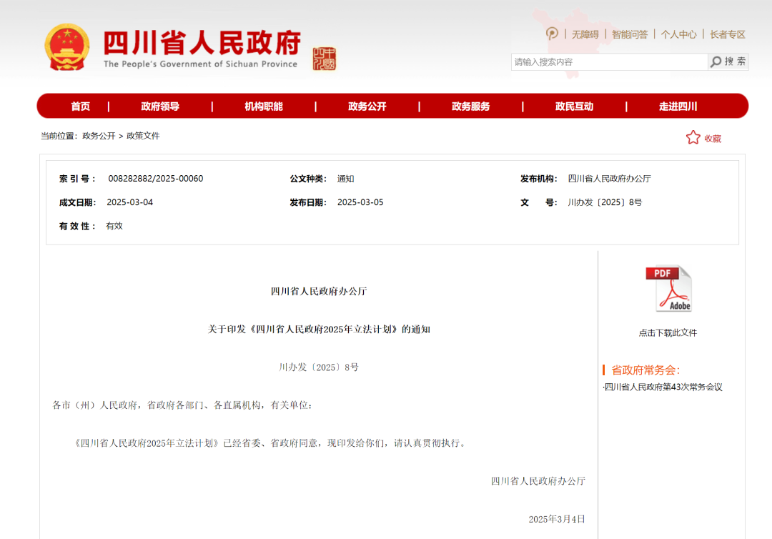
Task: Switch to 长者专区 mode link
Action: pyautogui.click(x=727, y=34)
